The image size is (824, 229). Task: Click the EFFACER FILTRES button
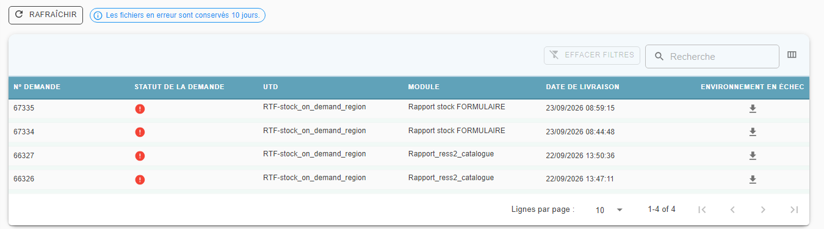tap(592, 56)
